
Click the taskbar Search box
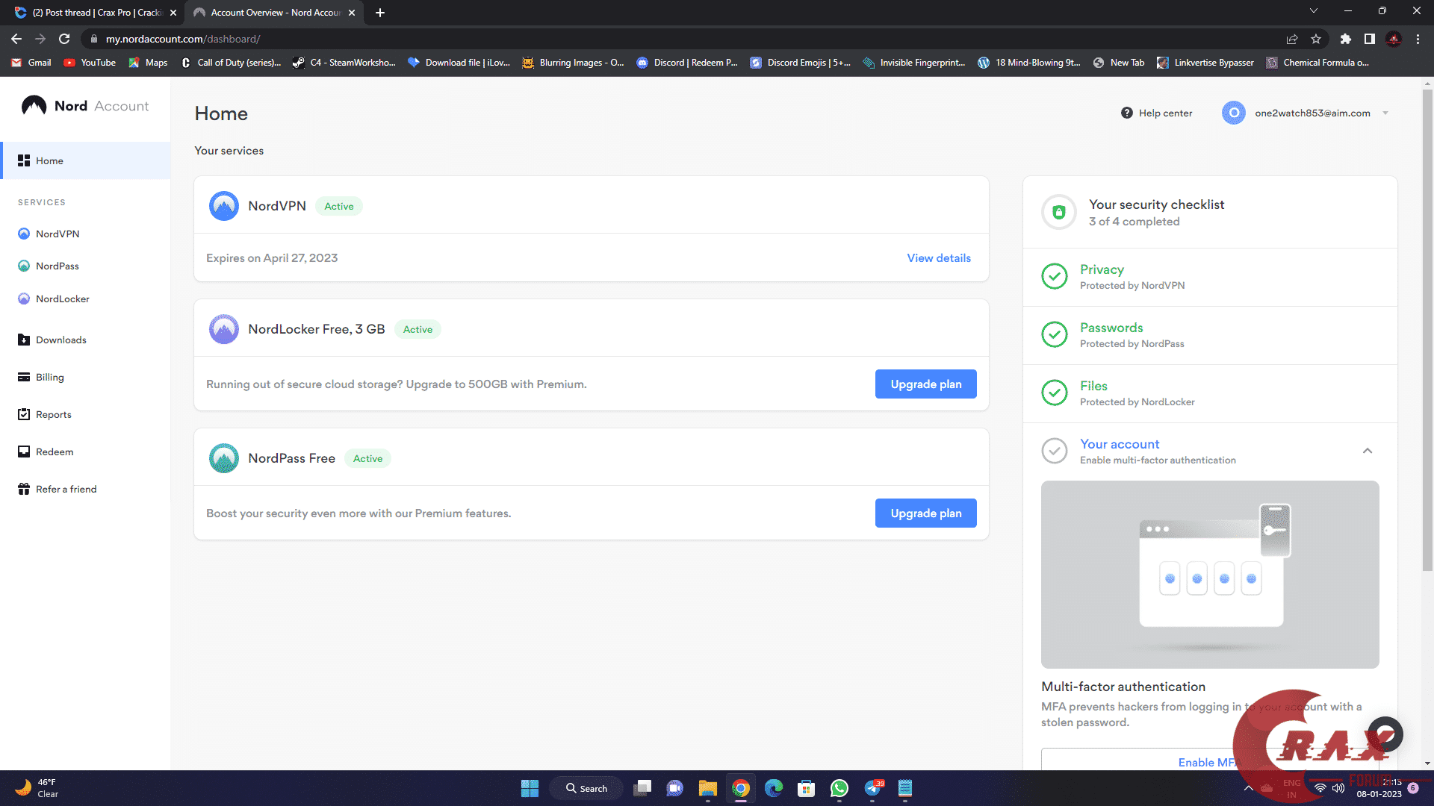[x=586, y=788]
